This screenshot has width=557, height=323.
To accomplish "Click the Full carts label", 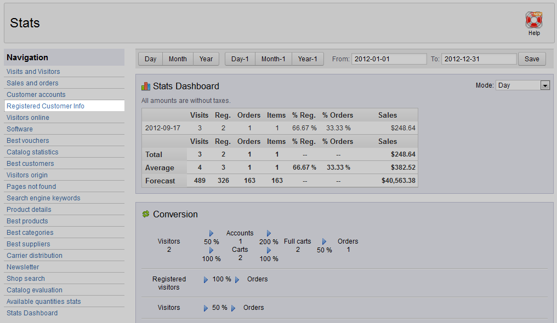I will [297, 241].
